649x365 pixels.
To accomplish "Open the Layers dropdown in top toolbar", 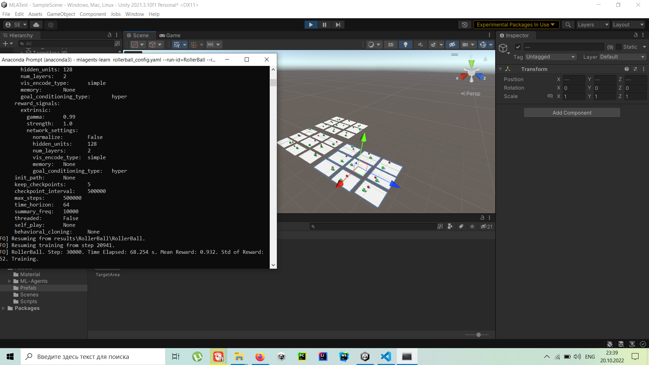I will pos(593,25).
